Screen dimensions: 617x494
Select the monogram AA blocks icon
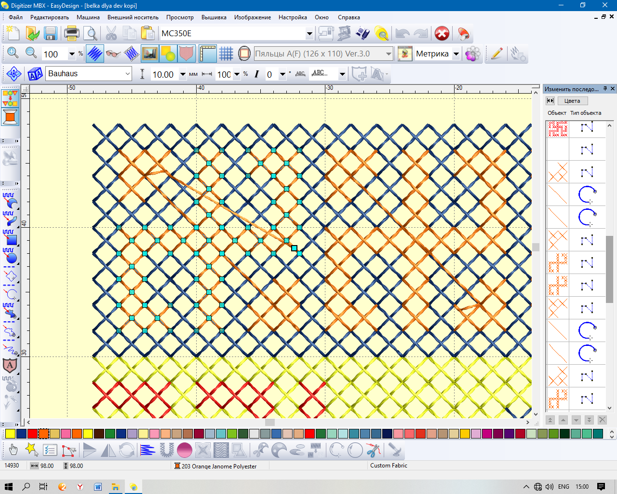coord(35,74)
